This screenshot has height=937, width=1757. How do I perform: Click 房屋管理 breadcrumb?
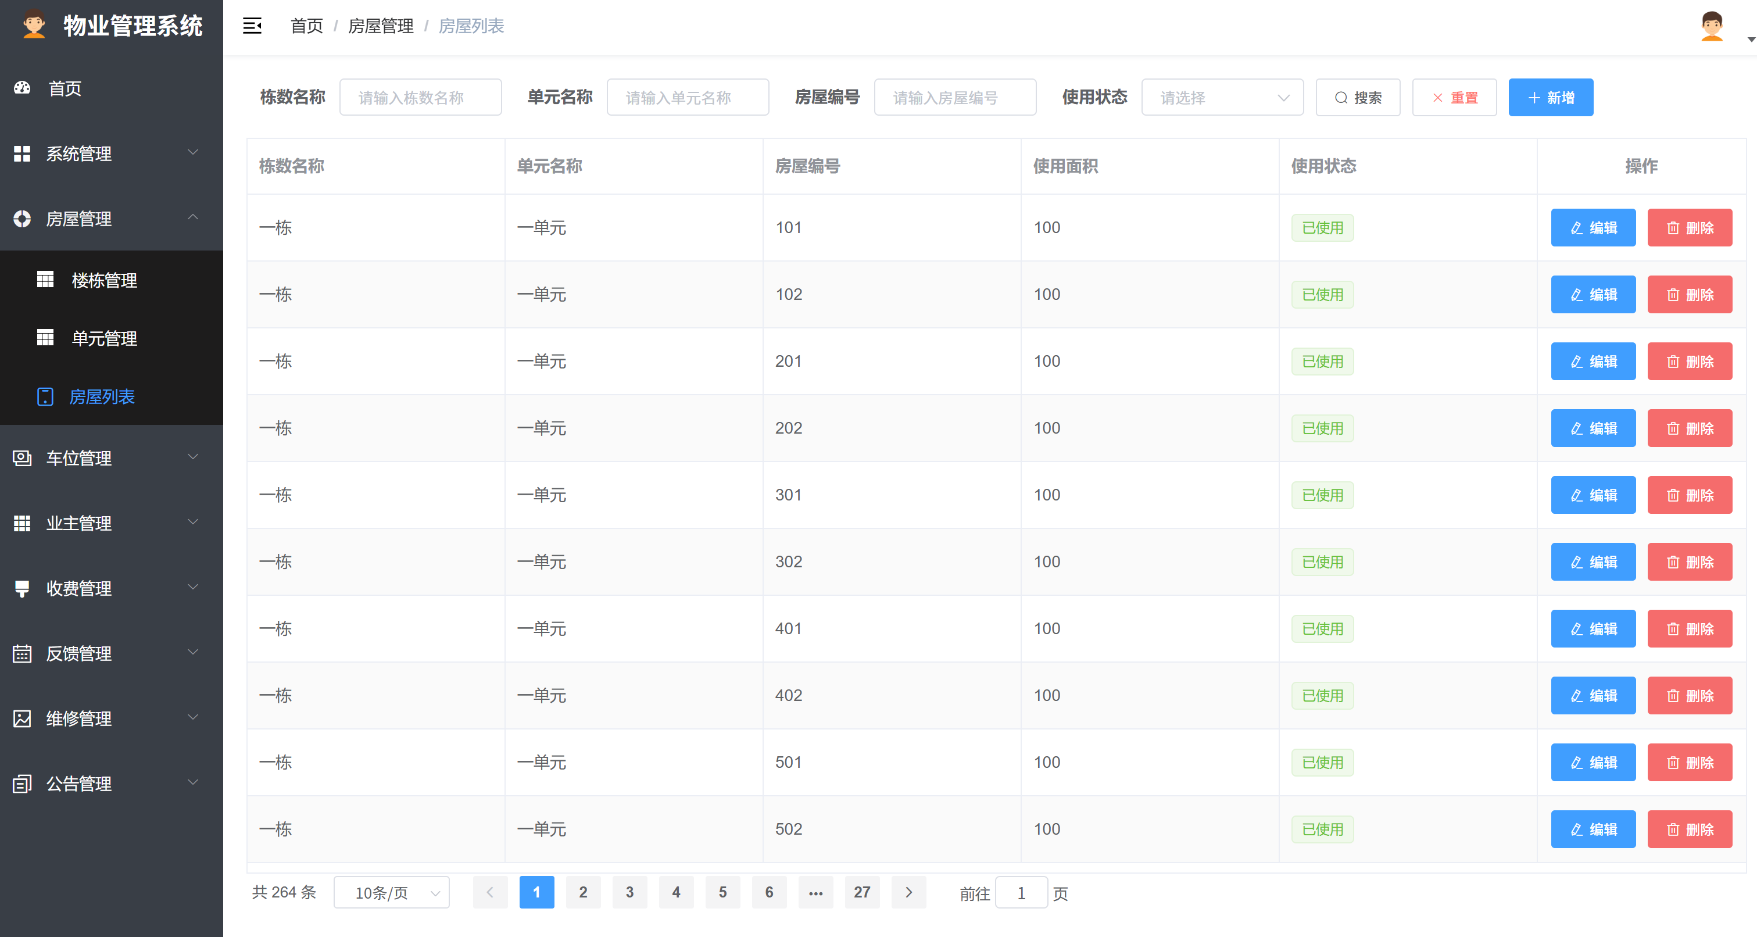point(381,26)
